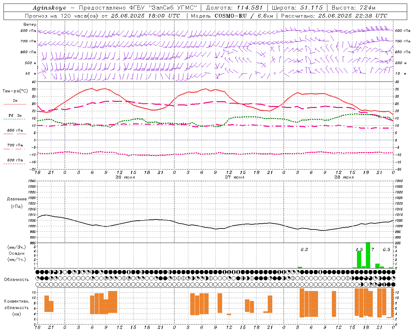Select the 500 м wind level label on left
Screen dimensions: 412x330
(x=31, y=63)
